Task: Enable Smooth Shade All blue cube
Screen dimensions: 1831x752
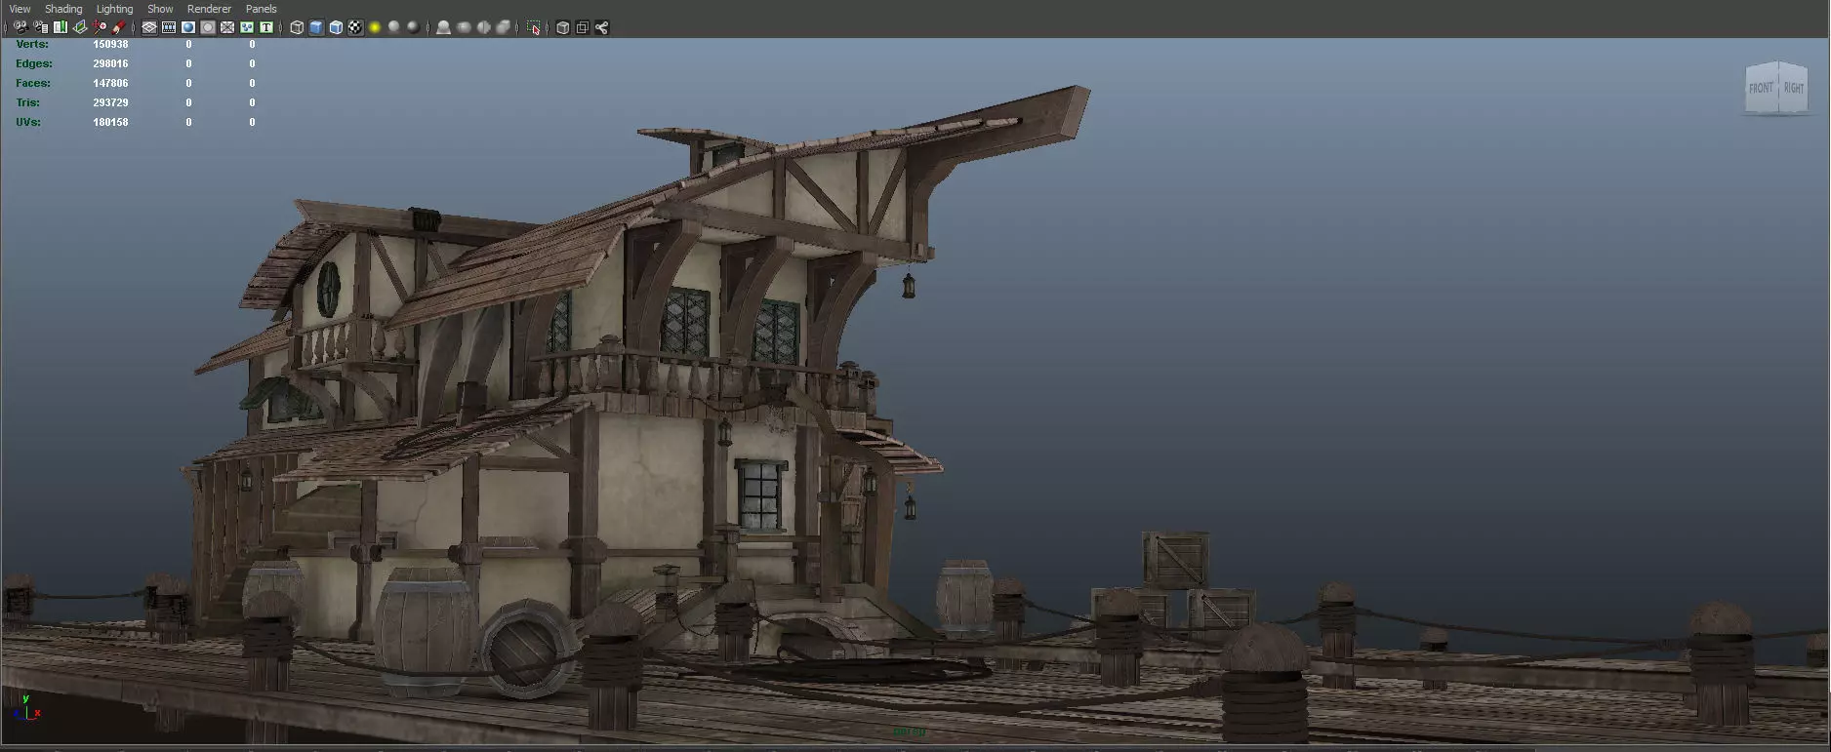Action: pos(316,27)
